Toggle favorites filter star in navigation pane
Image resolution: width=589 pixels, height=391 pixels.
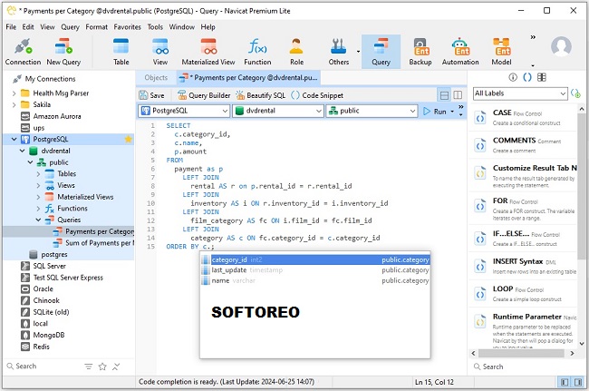(x=102, y=367)
